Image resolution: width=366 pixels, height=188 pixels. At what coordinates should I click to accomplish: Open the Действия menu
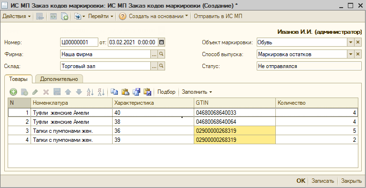(x=16, y=16)
